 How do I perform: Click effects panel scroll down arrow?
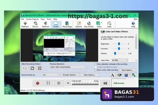tap(136, 60)
